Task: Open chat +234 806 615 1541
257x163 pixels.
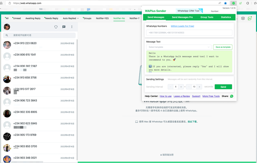Action: (x=39, y=56)
